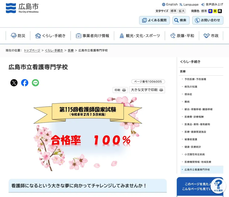Share the page on X
Viewport: 229px width, 197px height.
[x=14, y=83]
